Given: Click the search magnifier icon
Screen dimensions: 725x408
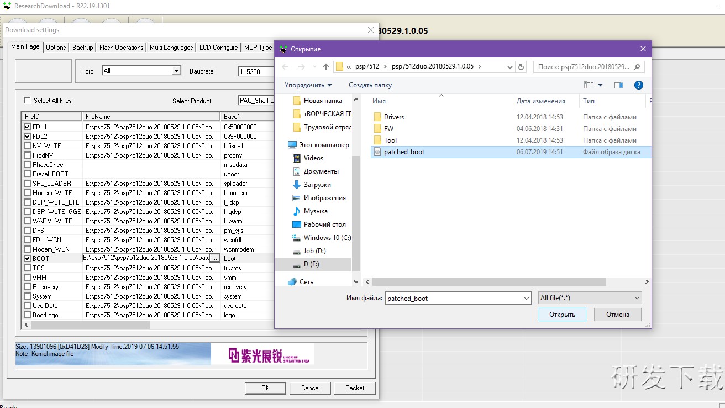Looking at the screenshot, I should [637, 67].
